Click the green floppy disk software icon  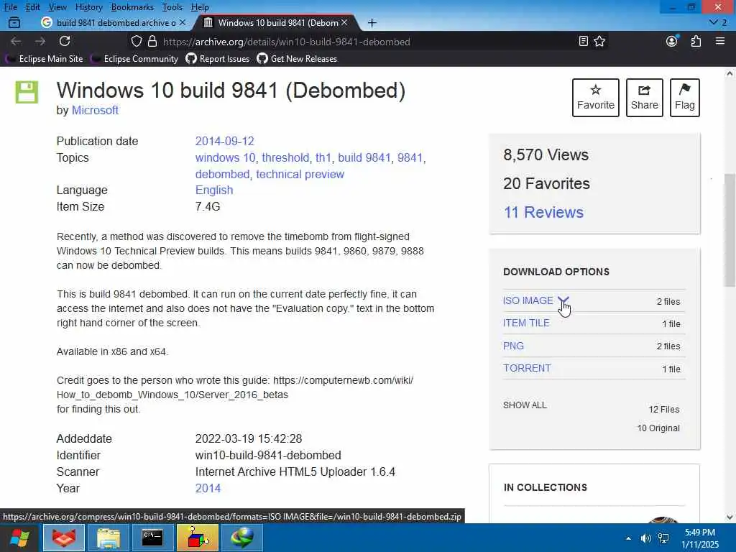point(27,92)
